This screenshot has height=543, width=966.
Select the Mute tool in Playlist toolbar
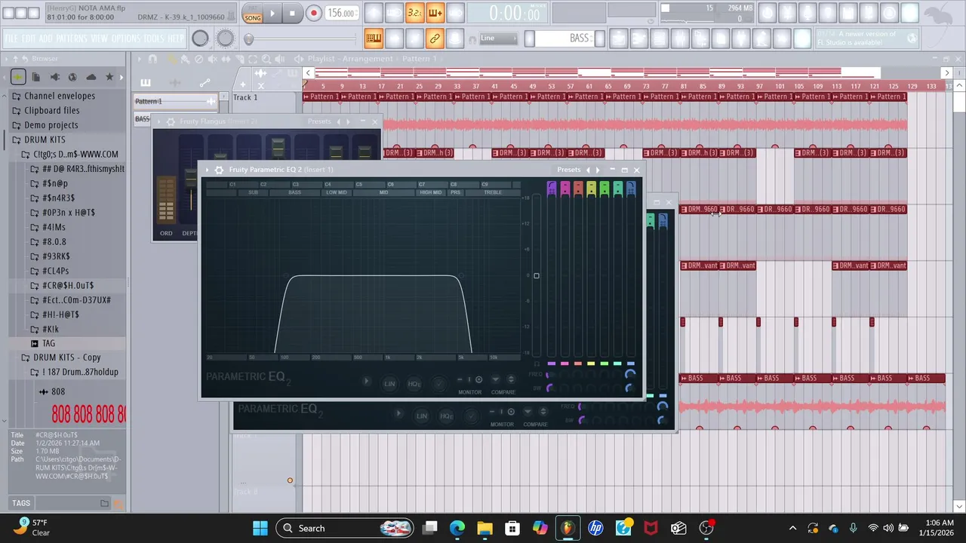point(213,59)
